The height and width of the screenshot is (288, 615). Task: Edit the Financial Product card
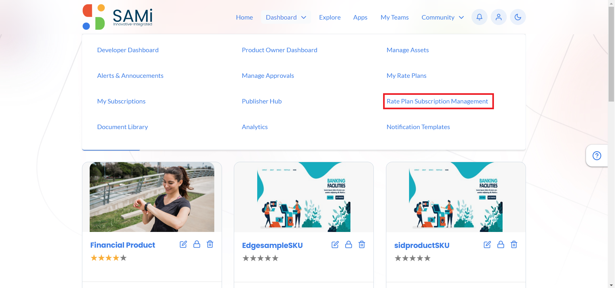point(183,244)
